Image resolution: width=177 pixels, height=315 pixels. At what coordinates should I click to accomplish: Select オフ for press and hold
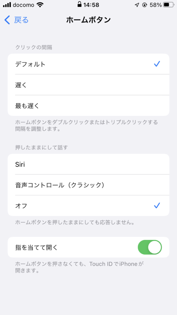point(88,205)
